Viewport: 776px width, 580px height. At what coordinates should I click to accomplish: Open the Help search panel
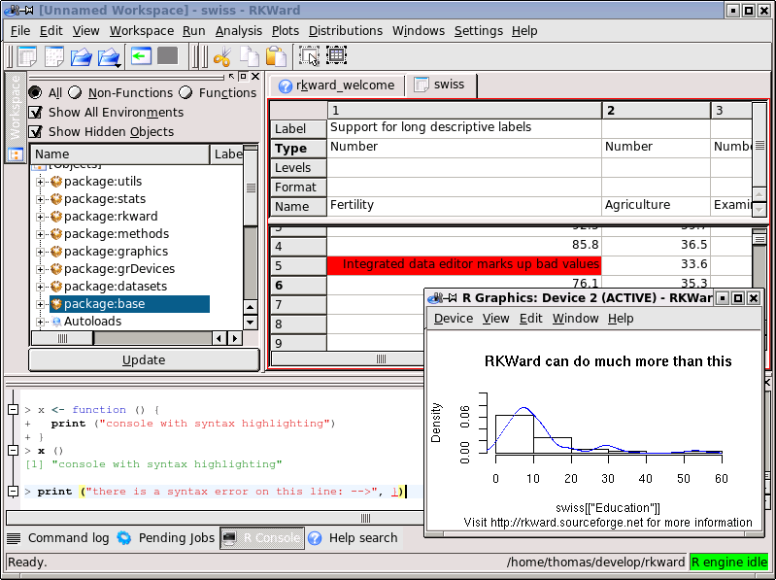[353, 537]
